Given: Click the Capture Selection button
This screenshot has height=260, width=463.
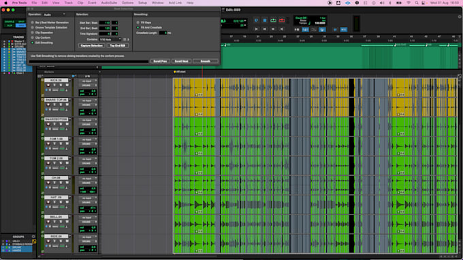Looking at the screenshot, I should [x=91, y=45].
